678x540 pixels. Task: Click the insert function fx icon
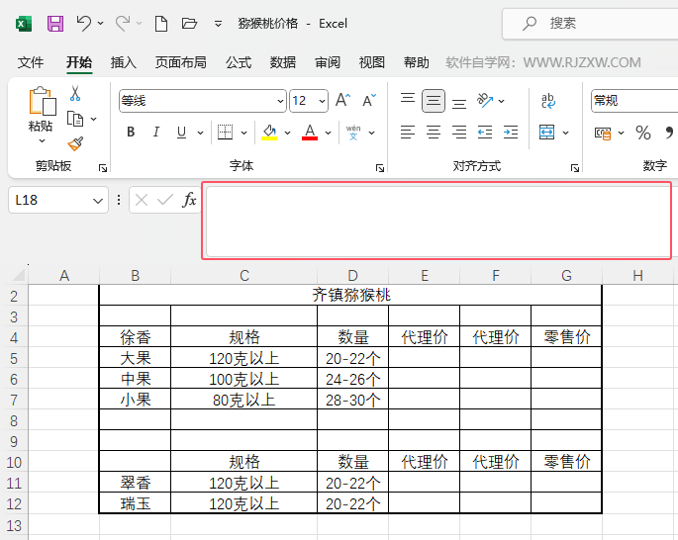189,200
